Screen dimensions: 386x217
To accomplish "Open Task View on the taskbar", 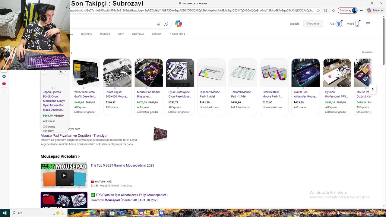I will tap(72, 213).
